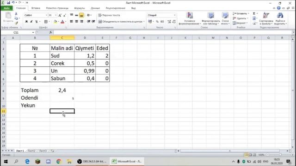Open Cell Styles dropdown
Screen dimensions: 296x166
(225, 18)
